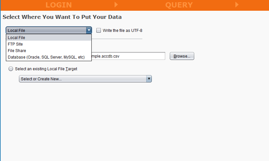Choose the existing Local File Target radio button
This screenshot has height=161, width=269.
[x=11, y=69]
